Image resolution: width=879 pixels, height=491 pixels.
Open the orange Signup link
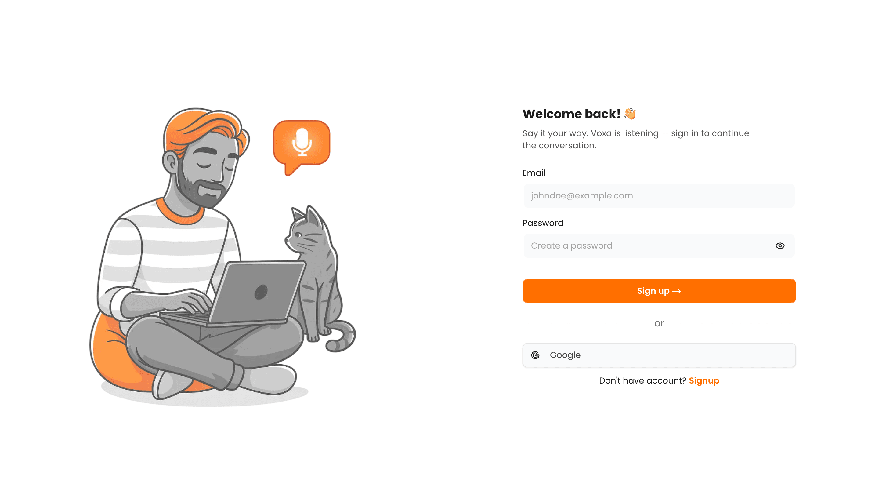point(704,381)
